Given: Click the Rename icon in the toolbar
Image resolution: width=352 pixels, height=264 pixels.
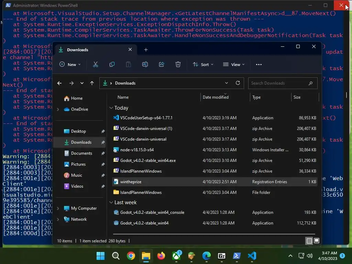Looking at the screenshot, I should (145, 64).
